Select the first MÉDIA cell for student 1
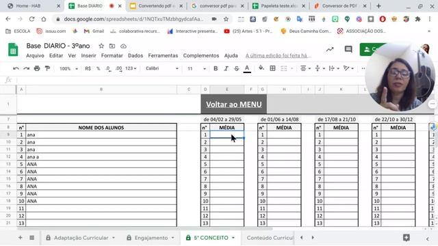 (227, 135)
